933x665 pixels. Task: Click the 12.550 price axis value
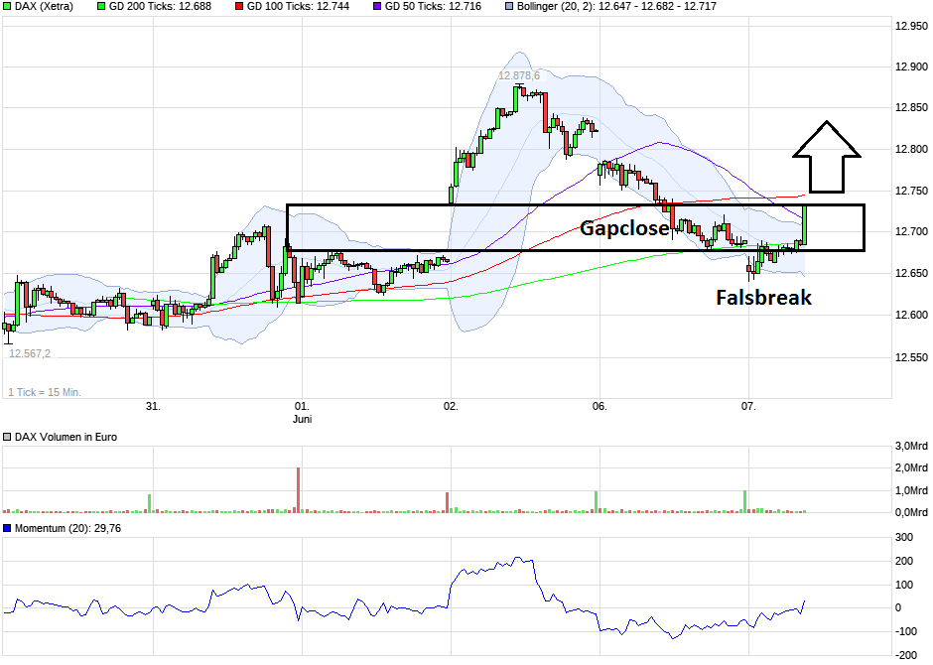point(911,357)
